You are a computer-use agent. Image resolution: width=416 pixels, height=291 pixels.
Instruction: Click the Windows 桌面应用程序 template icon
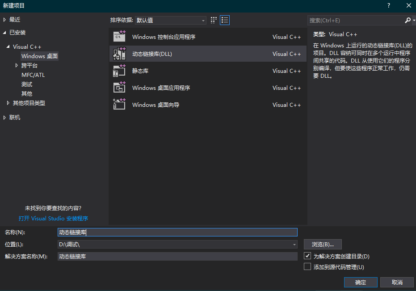click(x=119, y=88)
